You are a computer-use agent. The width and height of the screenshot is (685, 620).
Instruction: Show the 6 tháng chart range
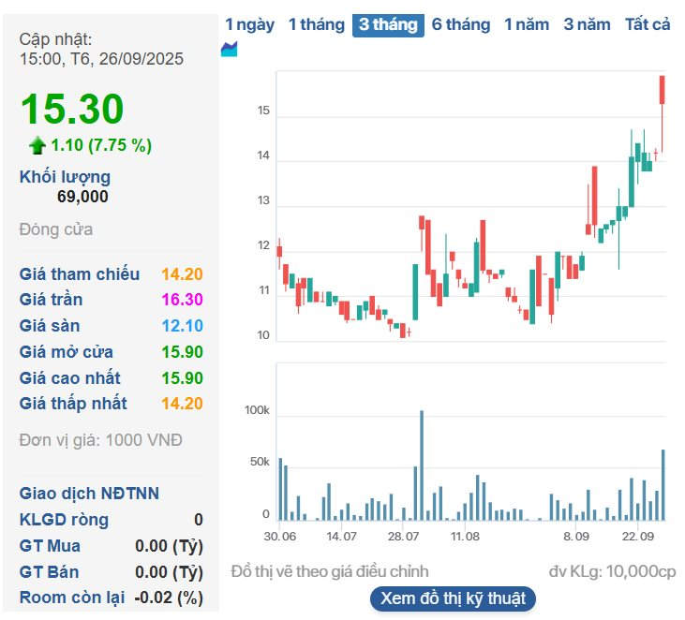tap(460, 24)
